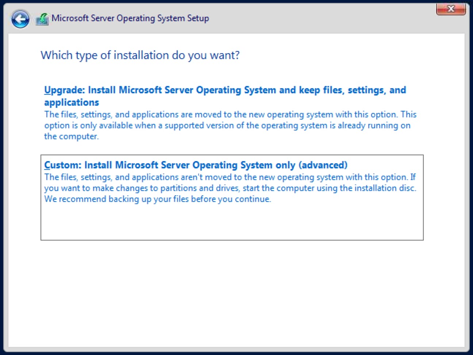This screenshot has width=473, height=355.
Task: Go back using the blue arrow button
Action: pyautogui.click(x=20, y=19)
